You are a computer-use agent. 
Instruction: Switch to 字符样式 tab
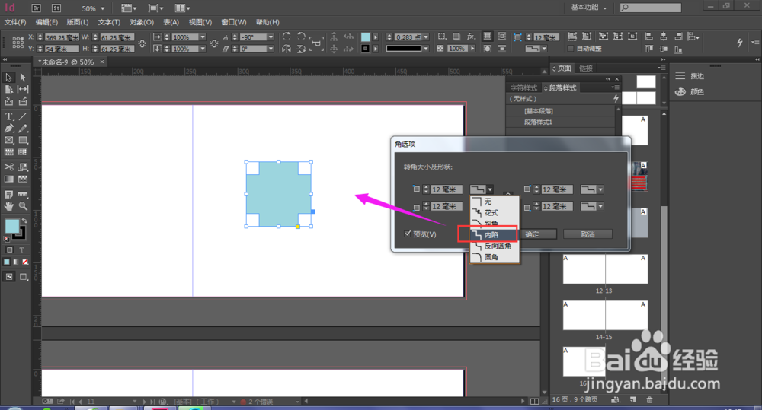(523, 87)
